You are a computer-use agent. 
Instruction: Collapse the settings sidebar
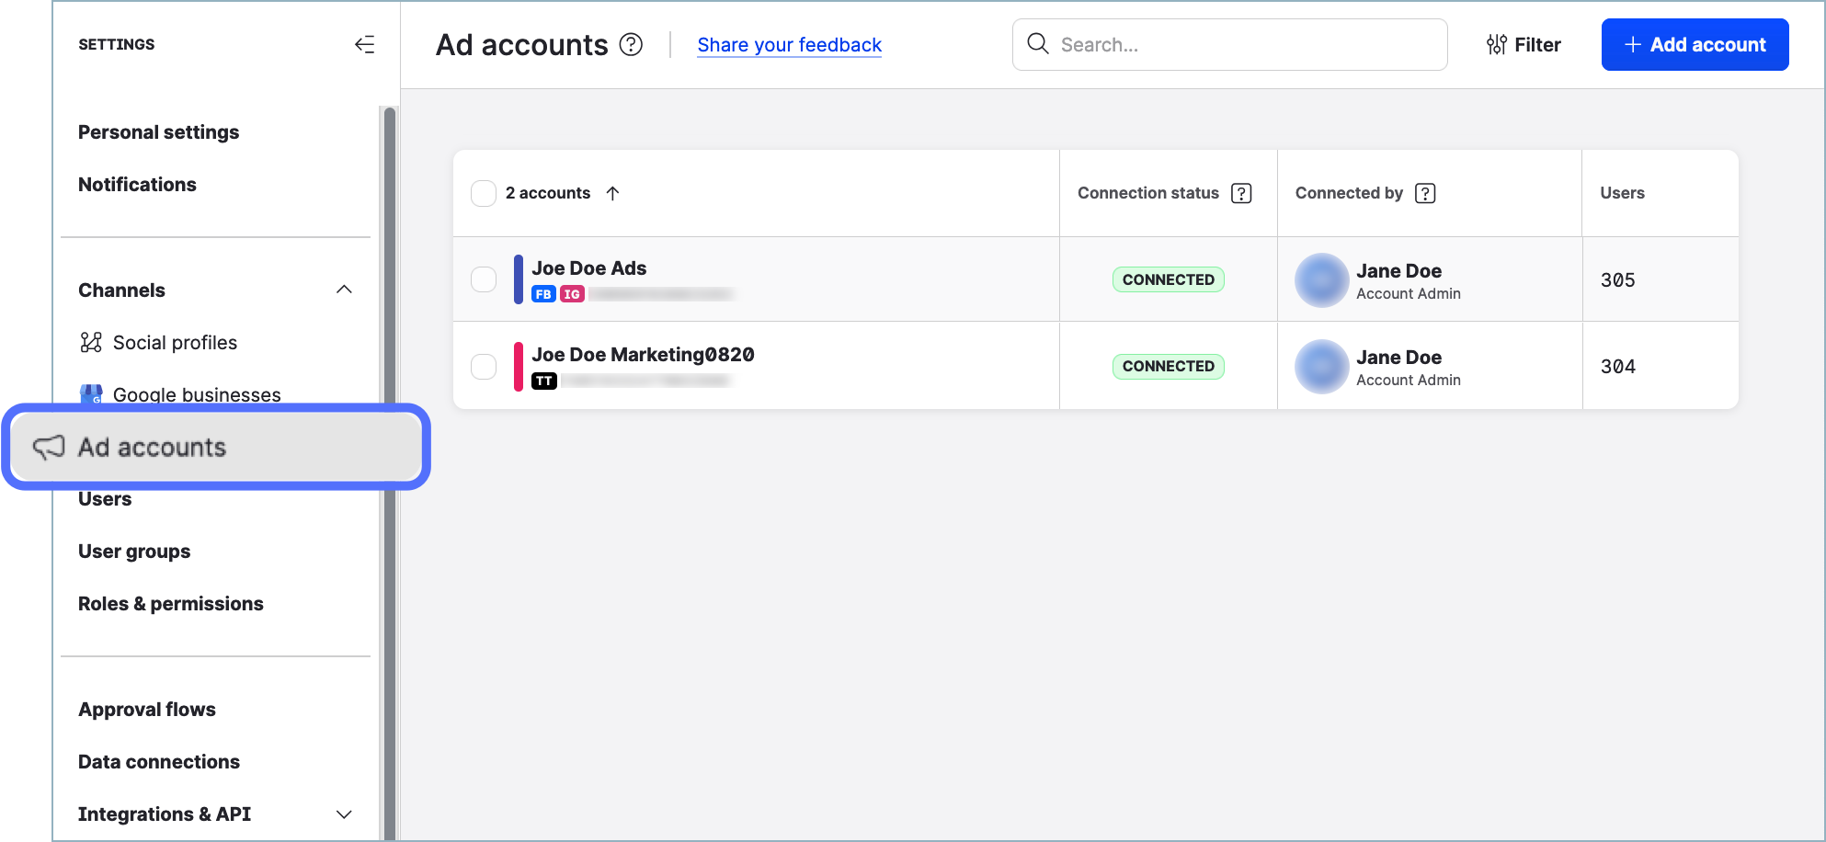(365, 43)
